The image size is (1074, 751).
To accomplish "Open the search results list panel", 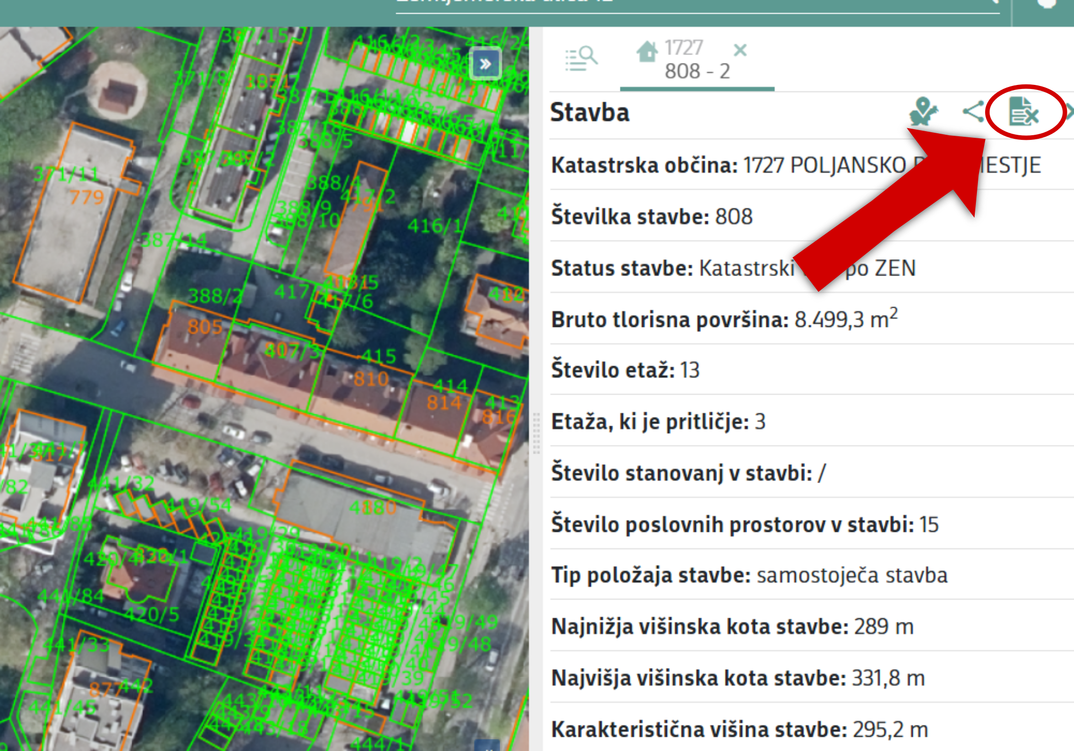I will pos(580,58).
